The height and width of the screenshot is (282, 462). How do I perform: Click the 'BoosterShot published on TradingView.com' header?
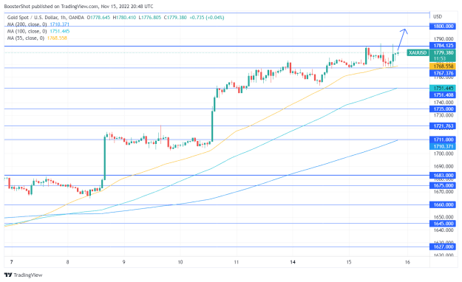(51, 6)
